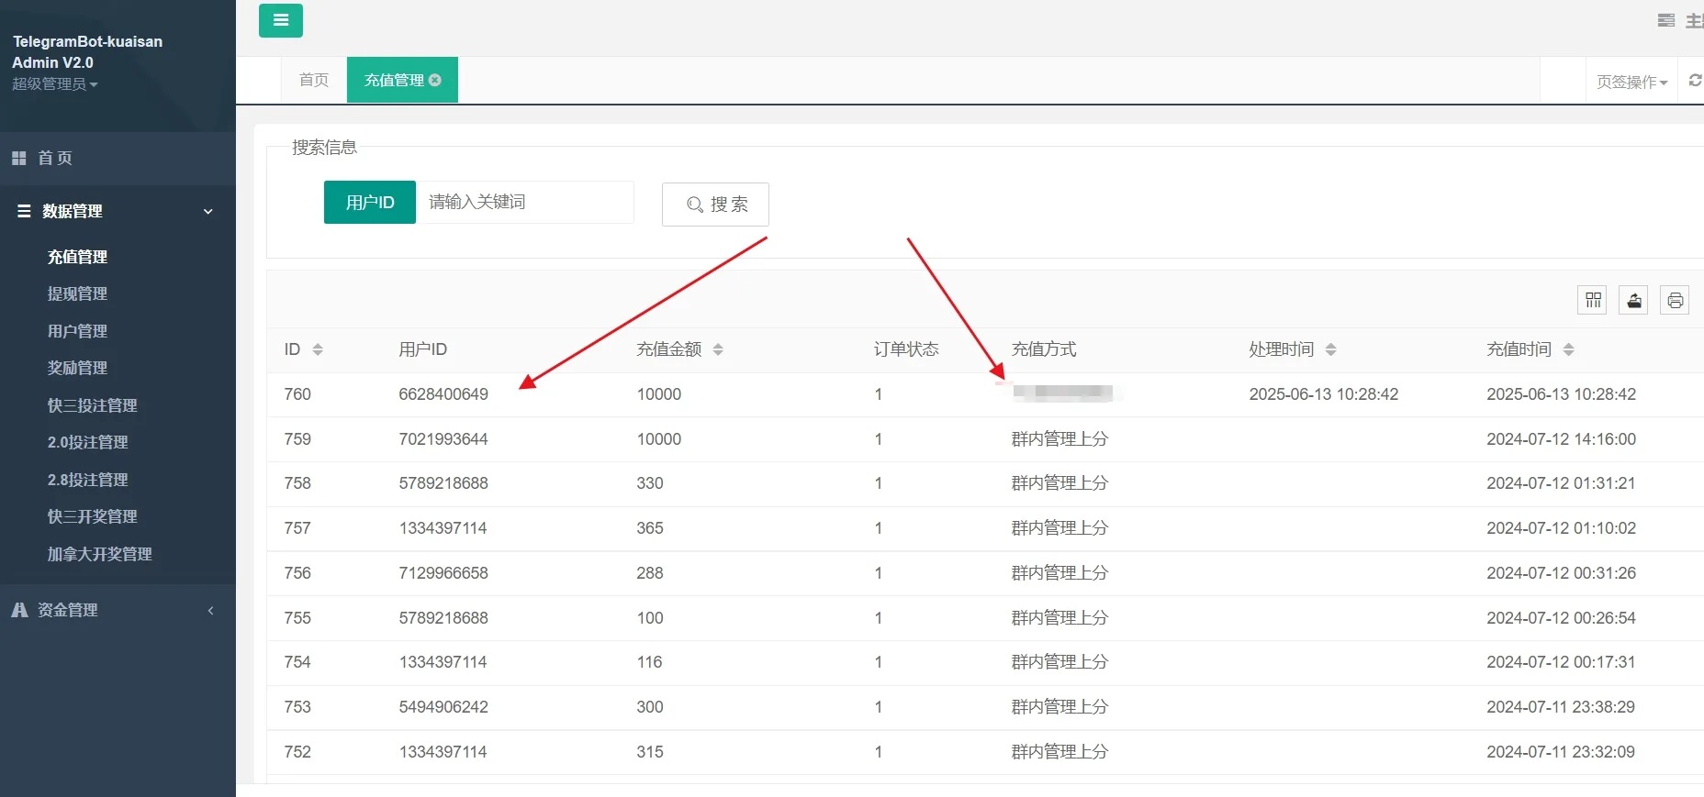The height and width of the screenshot is (797, 1704).
Task: Click the green hamburger sidebar toggle button
Action: [x=280, y=20]
